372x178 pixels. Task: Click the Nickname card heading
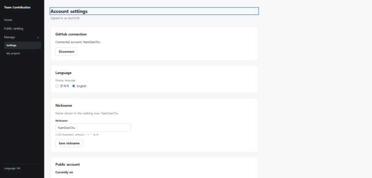pyautogui.click(x=64, y=105)
